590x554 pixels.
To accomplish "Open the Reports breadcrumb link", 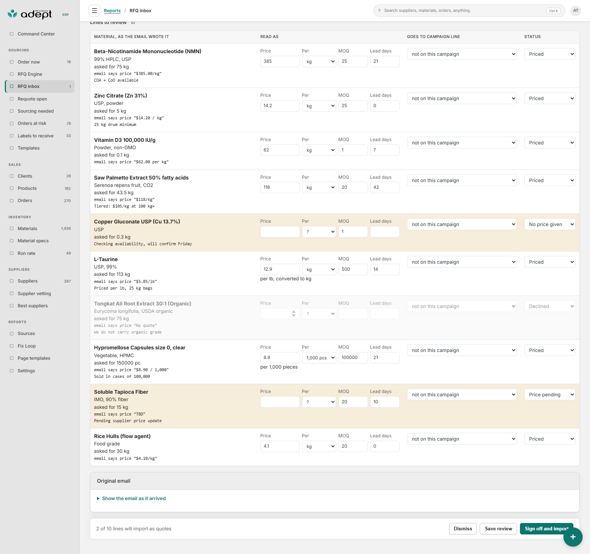I will click(x=112, y=11).
